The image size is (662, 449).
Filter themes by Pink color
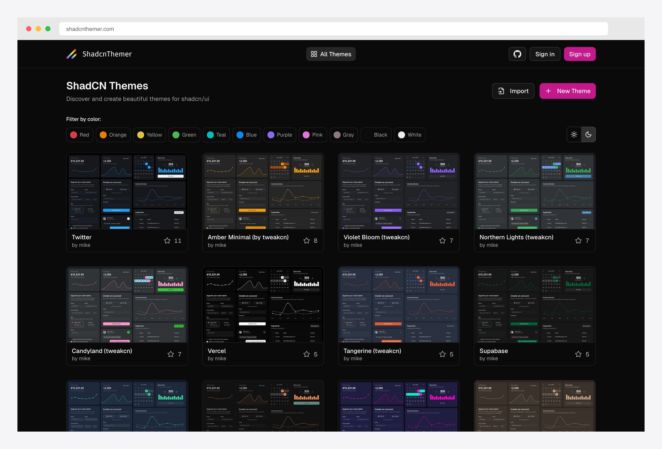click(313, 135)
